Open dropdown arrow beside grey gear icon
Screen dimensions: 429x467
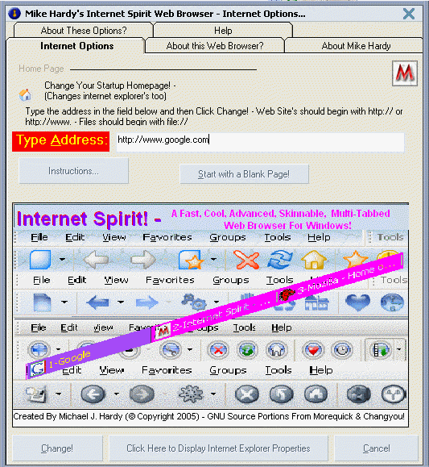click(213, 394)
